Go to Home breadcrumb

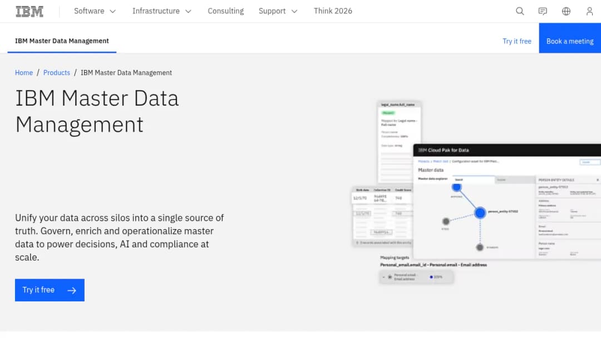24,73
